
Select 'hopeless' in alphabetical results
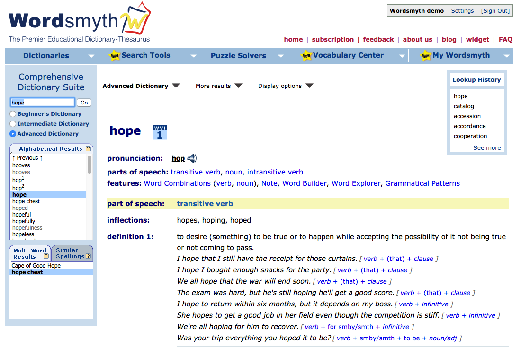(x=23, y=234)
